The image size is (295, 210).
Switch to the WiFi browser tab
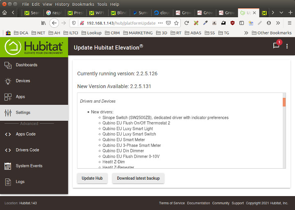98,13
